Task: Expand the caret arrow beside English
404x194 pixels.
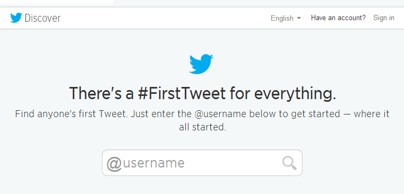Action: (299, 18)
